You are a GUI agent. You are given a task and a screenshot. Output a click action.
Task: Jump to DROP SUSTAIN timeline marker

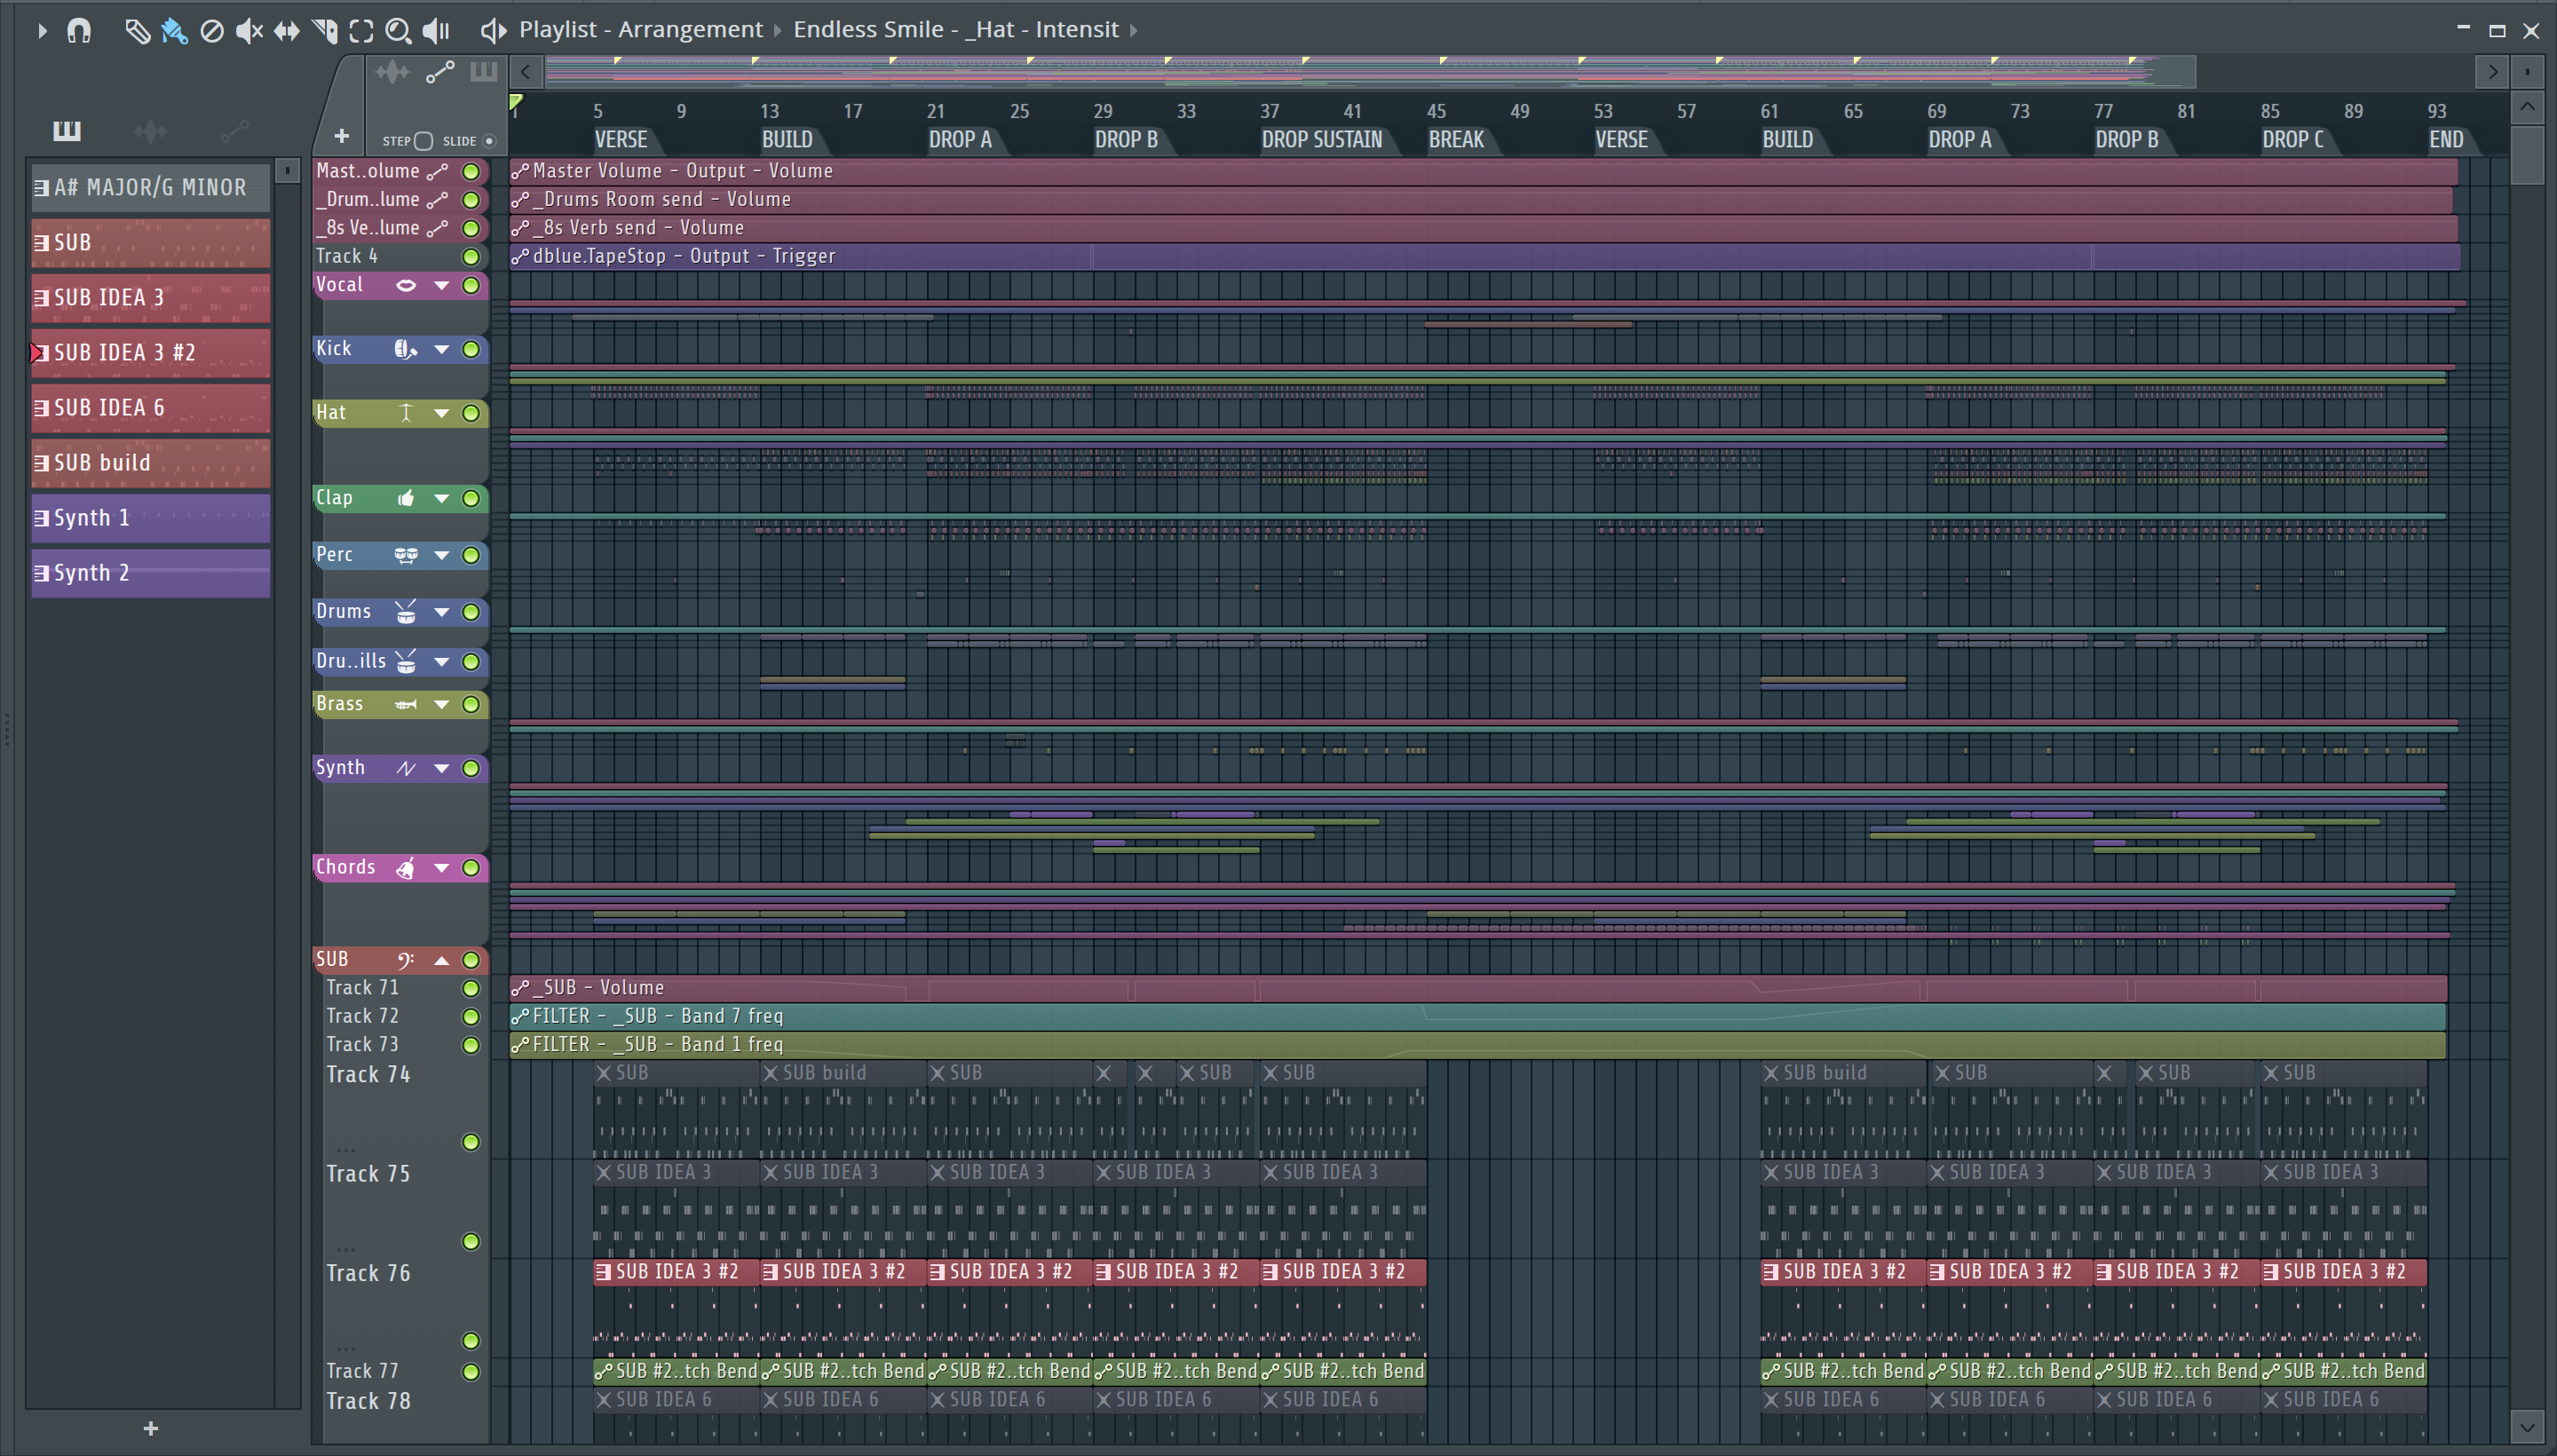tap(1321, 140)
